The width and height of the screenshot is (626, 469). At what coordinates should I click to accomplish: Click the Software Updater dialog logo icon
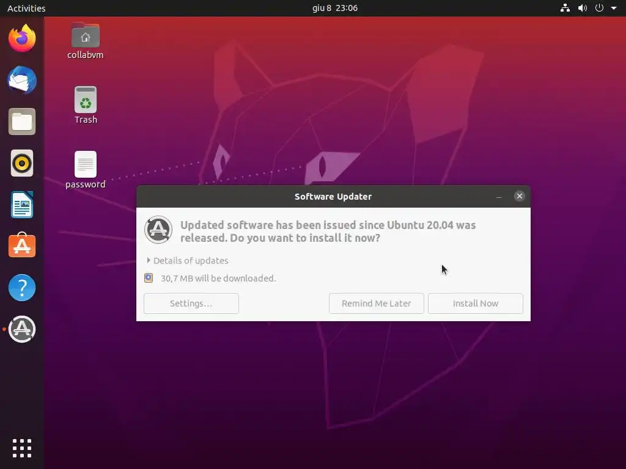point(158,230)
